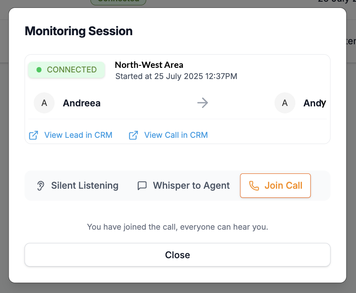Click the Monitoring Session title
Screen dimensions: 356x293
(79, 31)
